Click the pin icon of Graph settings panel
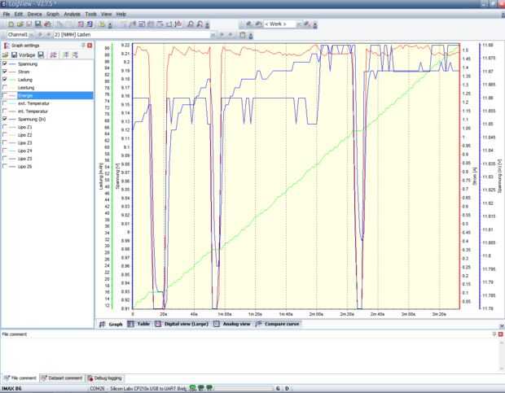Screen dimensions: 505x393 coord(83,46)
